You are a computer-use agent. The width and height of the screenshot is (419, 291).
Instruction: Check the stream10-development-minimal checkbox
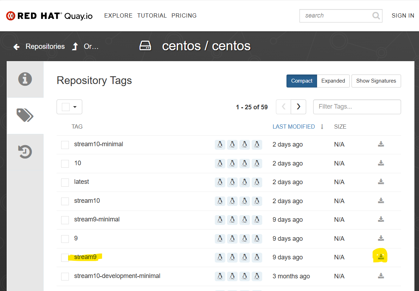pos(65,276)
